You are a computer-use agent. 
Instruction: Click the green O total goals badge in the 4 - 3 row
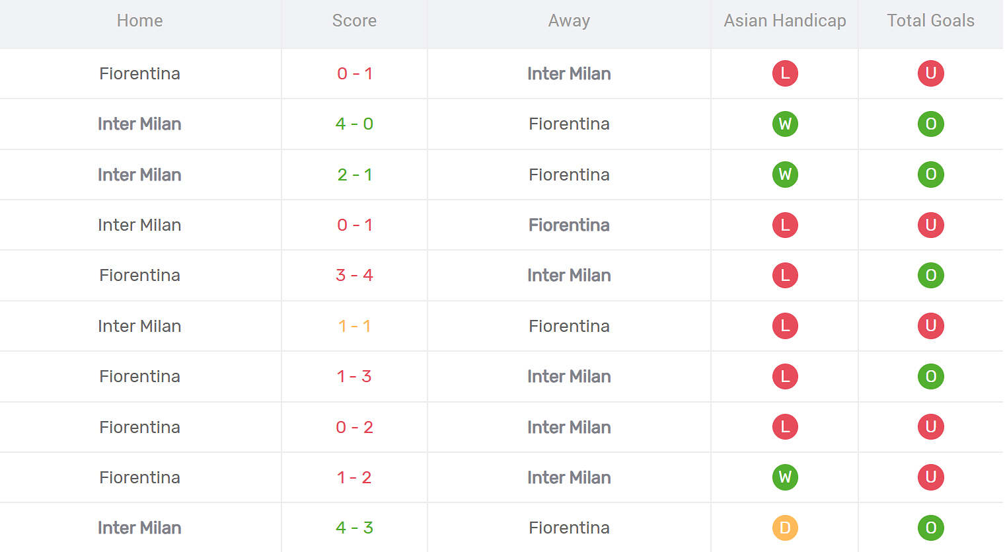(930, 528)
